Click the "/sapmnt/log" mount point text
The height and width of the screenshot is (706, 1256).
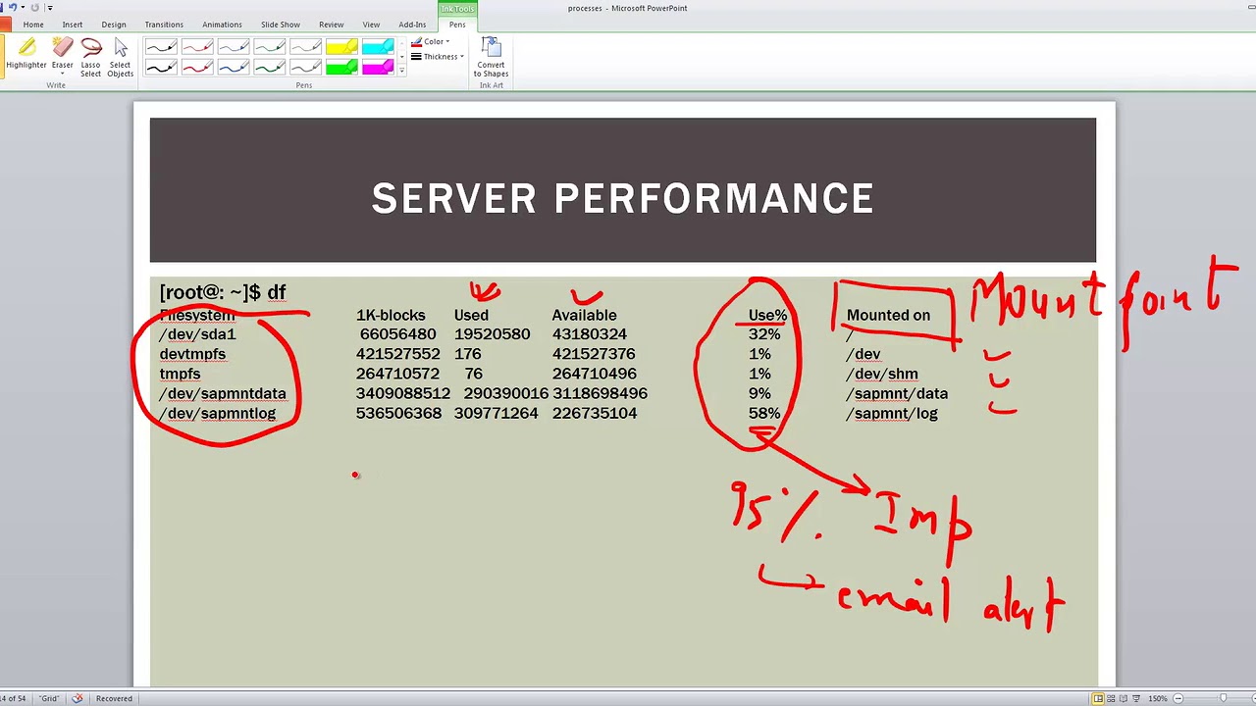[892, 413]
